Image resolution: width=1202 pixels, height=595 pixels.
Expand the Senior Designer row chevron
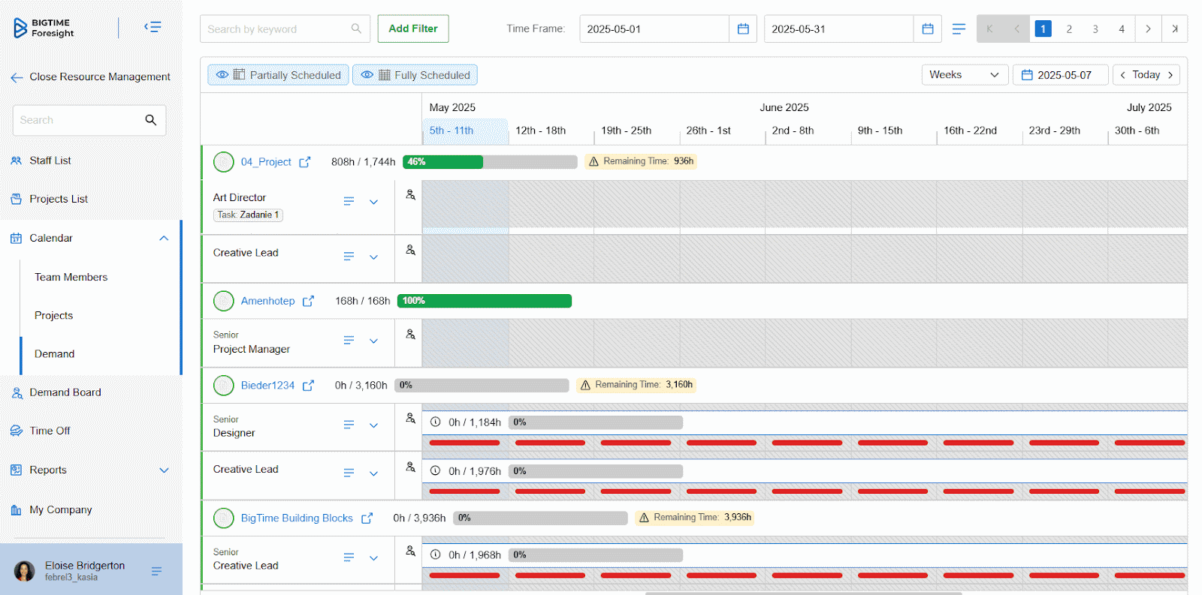(x=373, y=425)
